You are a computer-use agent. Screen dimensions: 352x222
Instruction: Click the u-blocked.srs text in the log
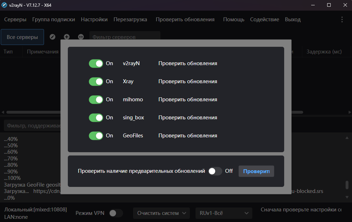[x=307, y=191]
